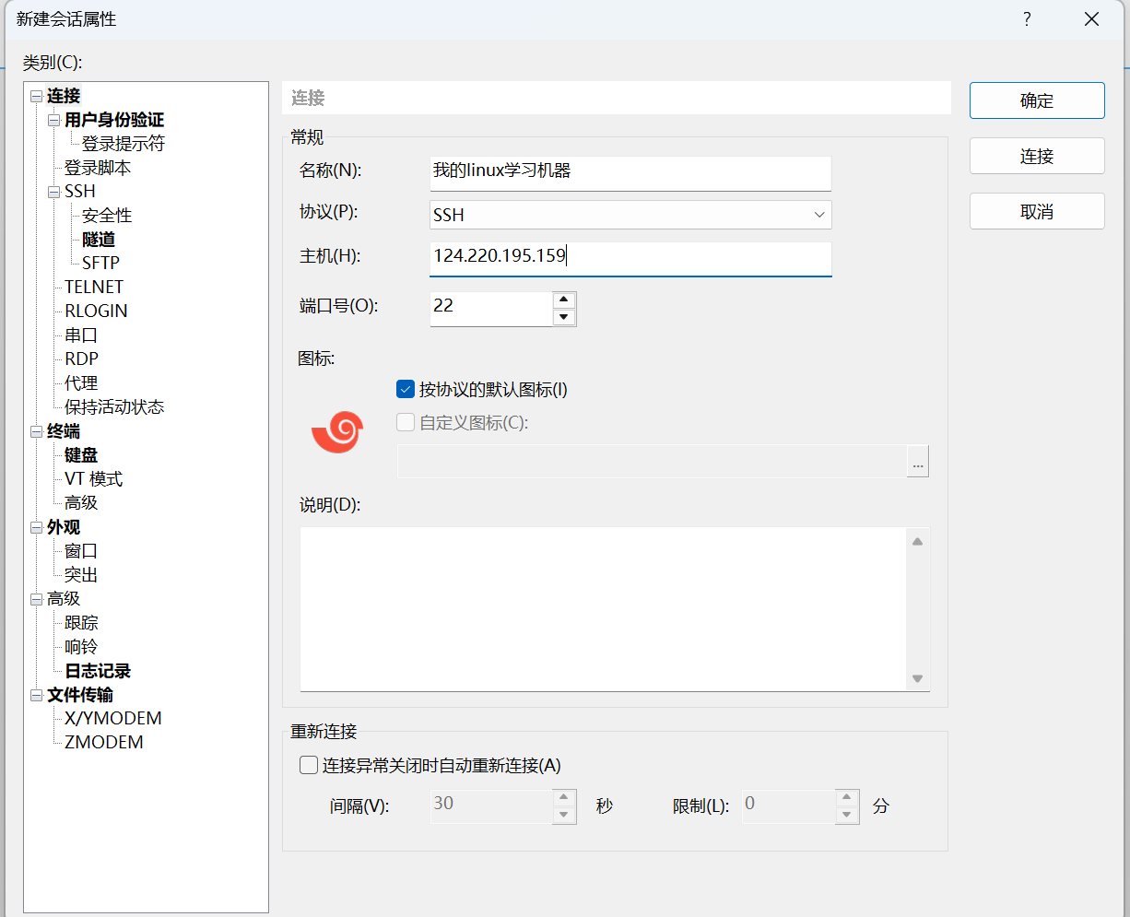Click the help question mark in title bar
The height and width of the screenshot is (917, 1130).
pyautogui.click(x=1027, y=19)
